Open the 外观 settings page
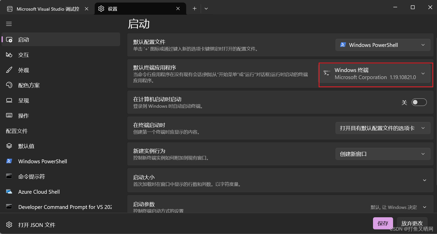The height and width of the screenshot is (234, 437). pos(61,70)
